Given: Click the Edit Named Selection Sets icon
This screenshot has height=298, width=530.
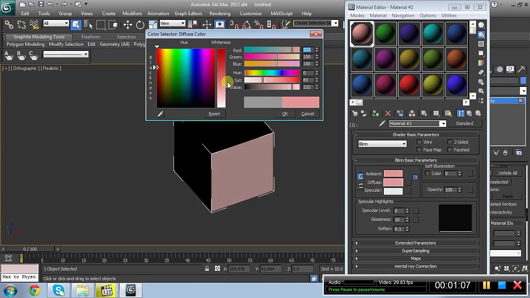Looking at the screenshot, I should click(285, 24).
